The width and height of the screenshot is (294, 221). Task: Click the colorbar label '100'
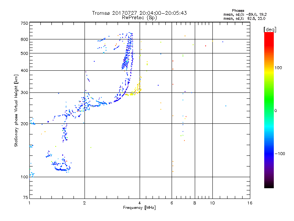(x=278, y=68)
